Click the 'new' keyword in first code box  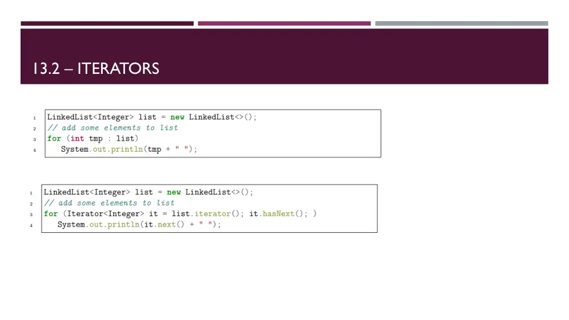click(177, 117)
